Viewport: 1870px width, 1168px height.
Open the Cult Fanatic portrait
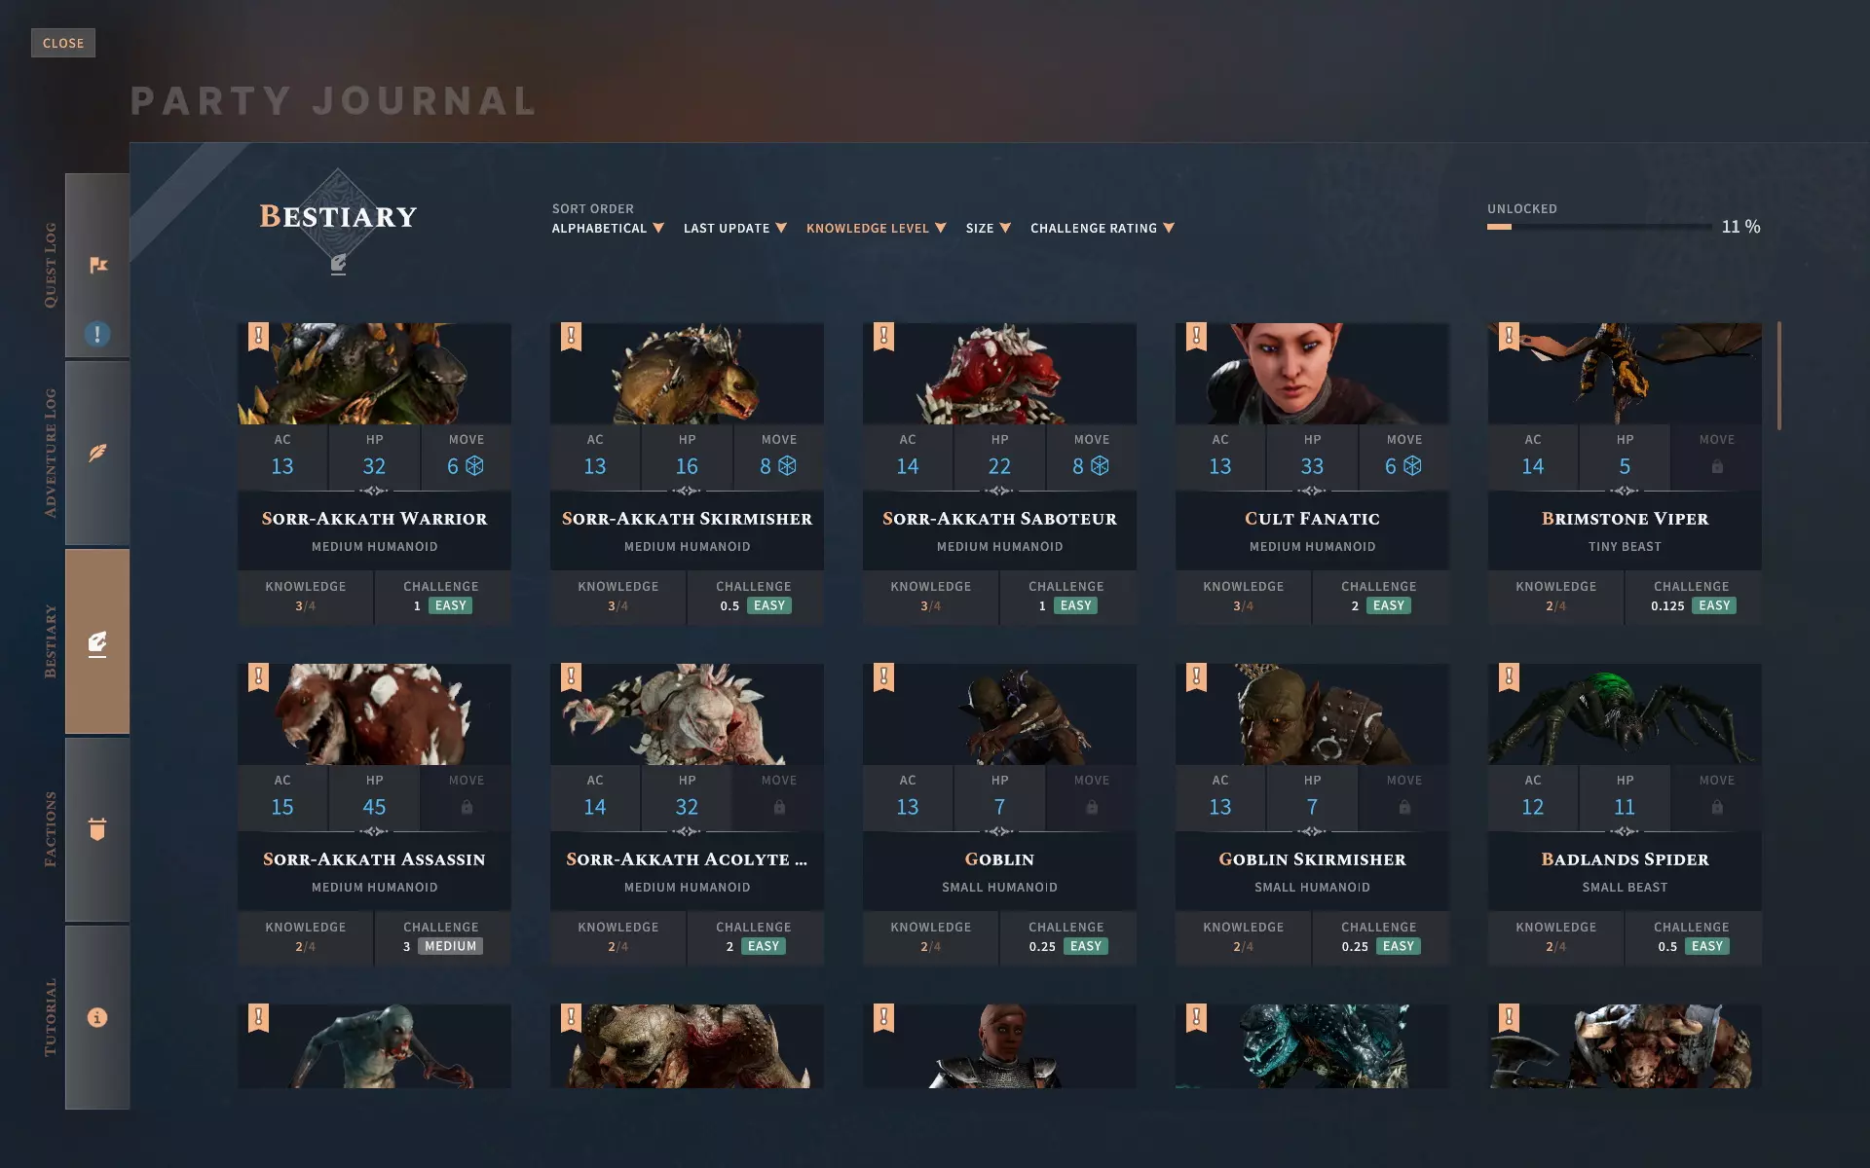point(1312,374)
